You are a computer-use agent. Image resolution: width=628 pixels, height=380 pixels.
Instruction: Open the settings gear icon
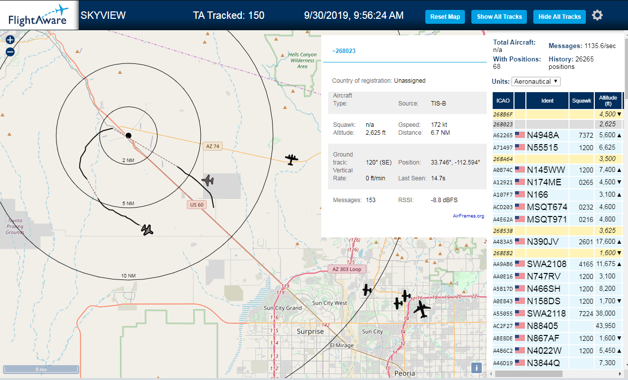coord(597,15)
